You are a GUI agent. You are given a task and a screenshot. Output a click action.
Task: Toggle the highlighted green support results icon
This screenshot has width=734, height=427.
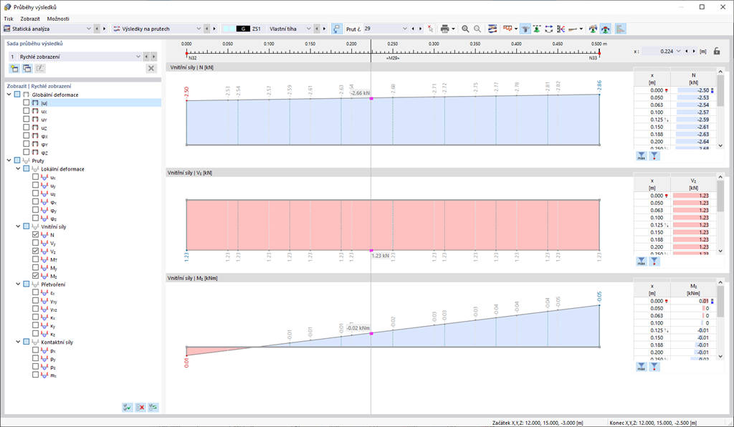[x=605, y=29]
